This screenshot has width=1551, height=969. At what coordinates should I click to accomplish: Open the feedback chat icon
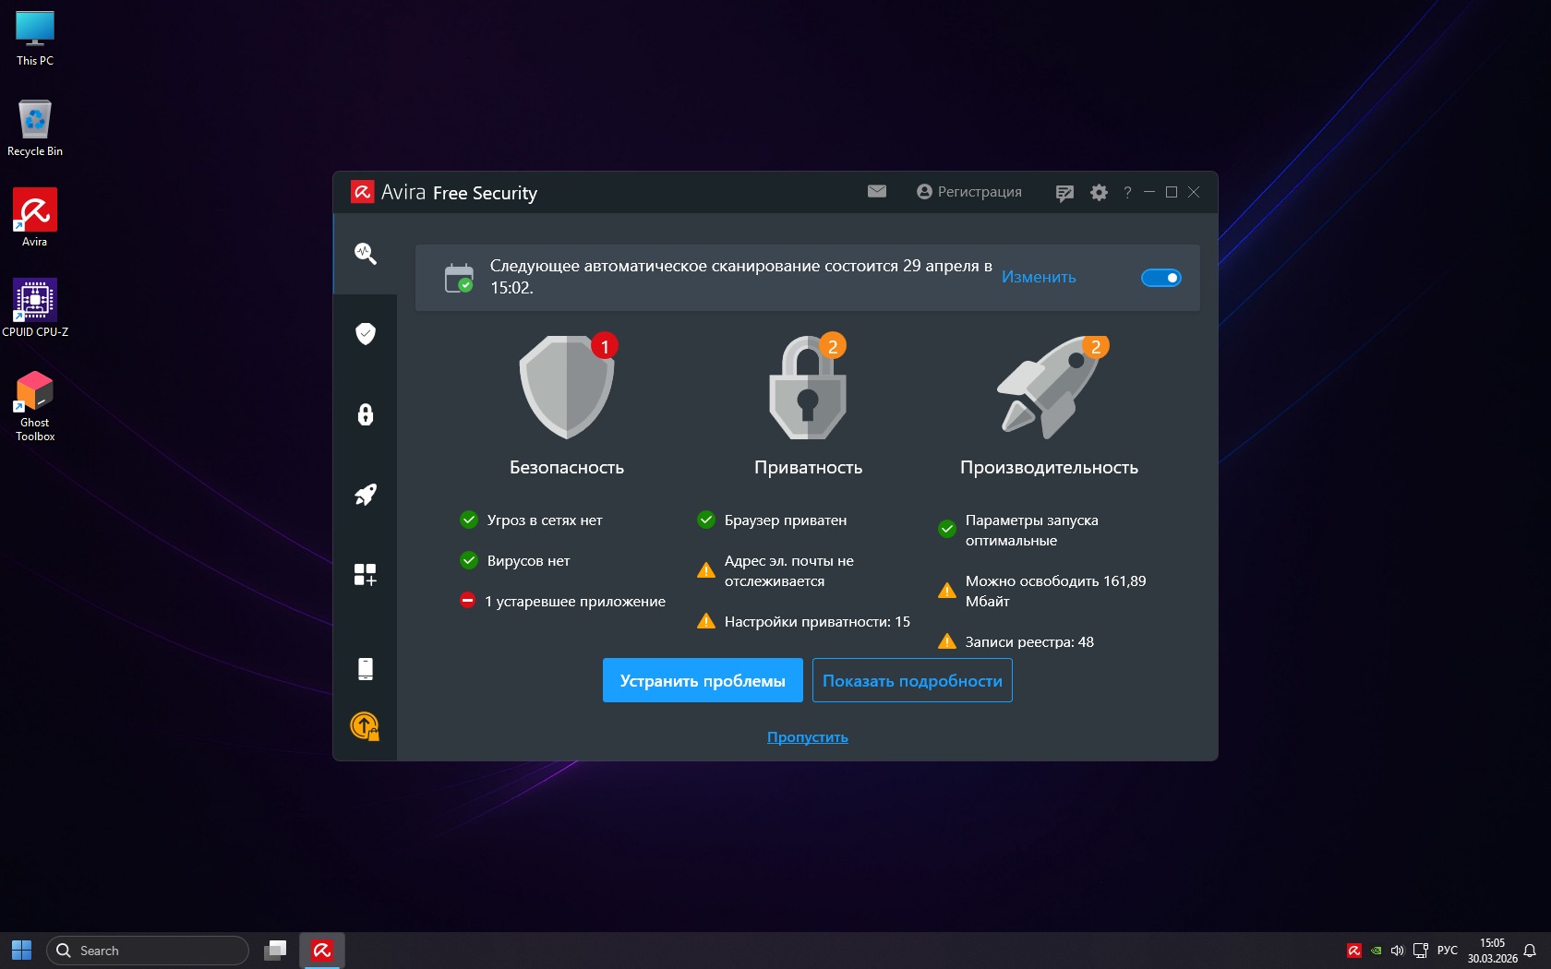[x=1064, y=193]
